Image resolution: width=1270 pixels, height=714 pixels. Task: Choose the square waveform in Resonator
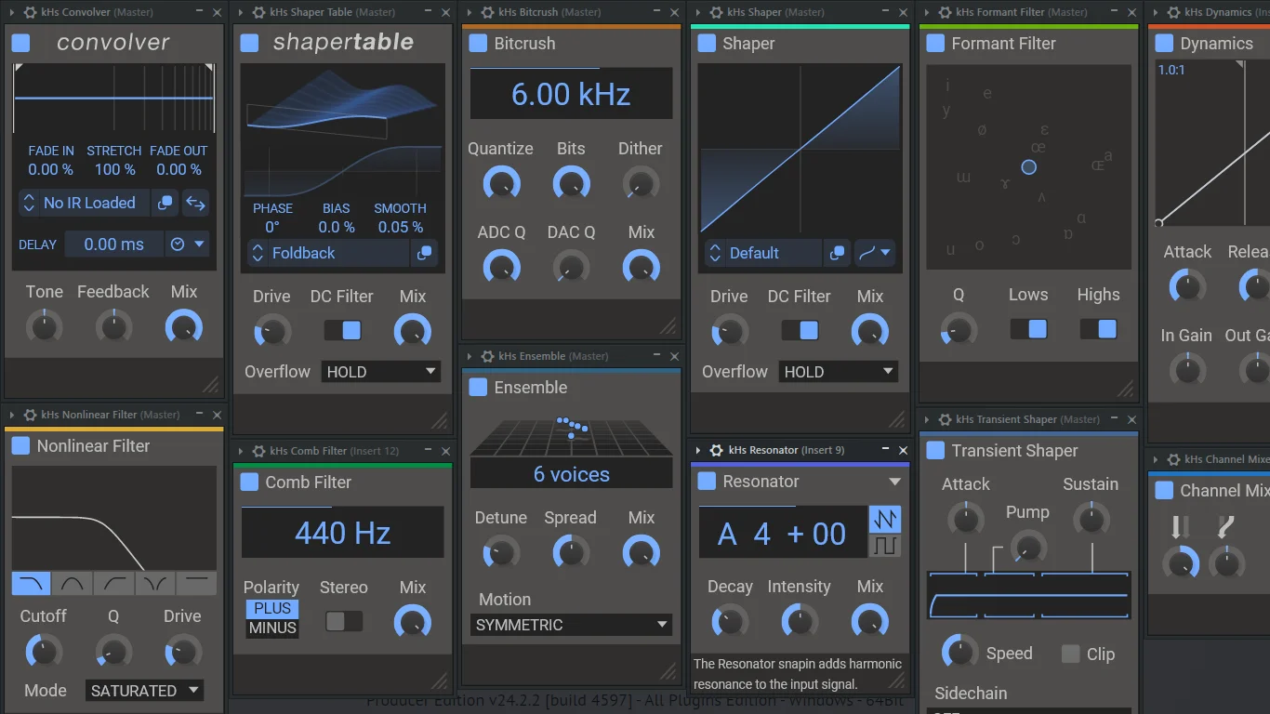click(x=884, y=546)
